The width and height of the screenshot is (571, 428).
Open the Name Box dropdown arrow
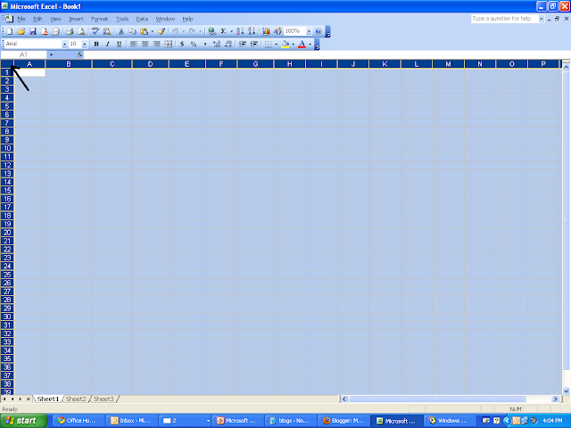point(51,54)
